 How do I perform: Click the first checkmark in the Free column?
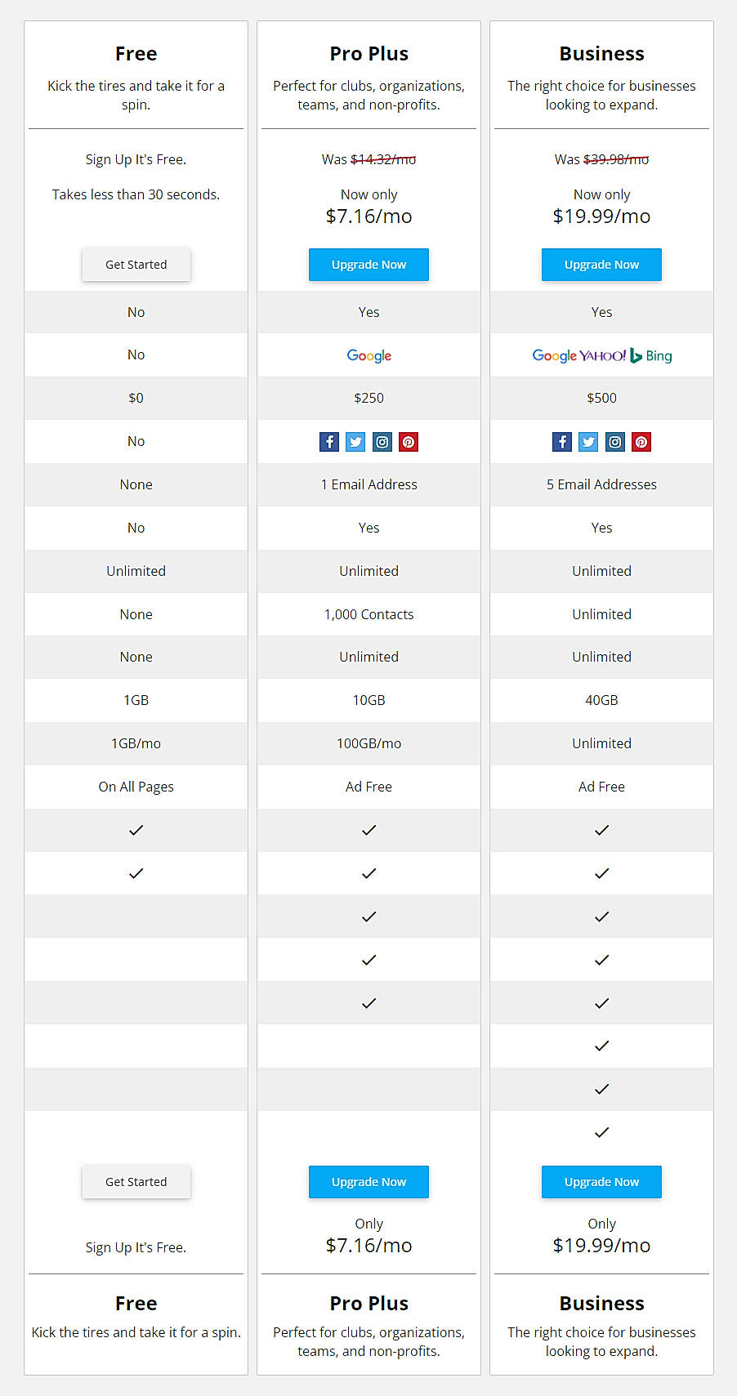click(x=136, y=830)
